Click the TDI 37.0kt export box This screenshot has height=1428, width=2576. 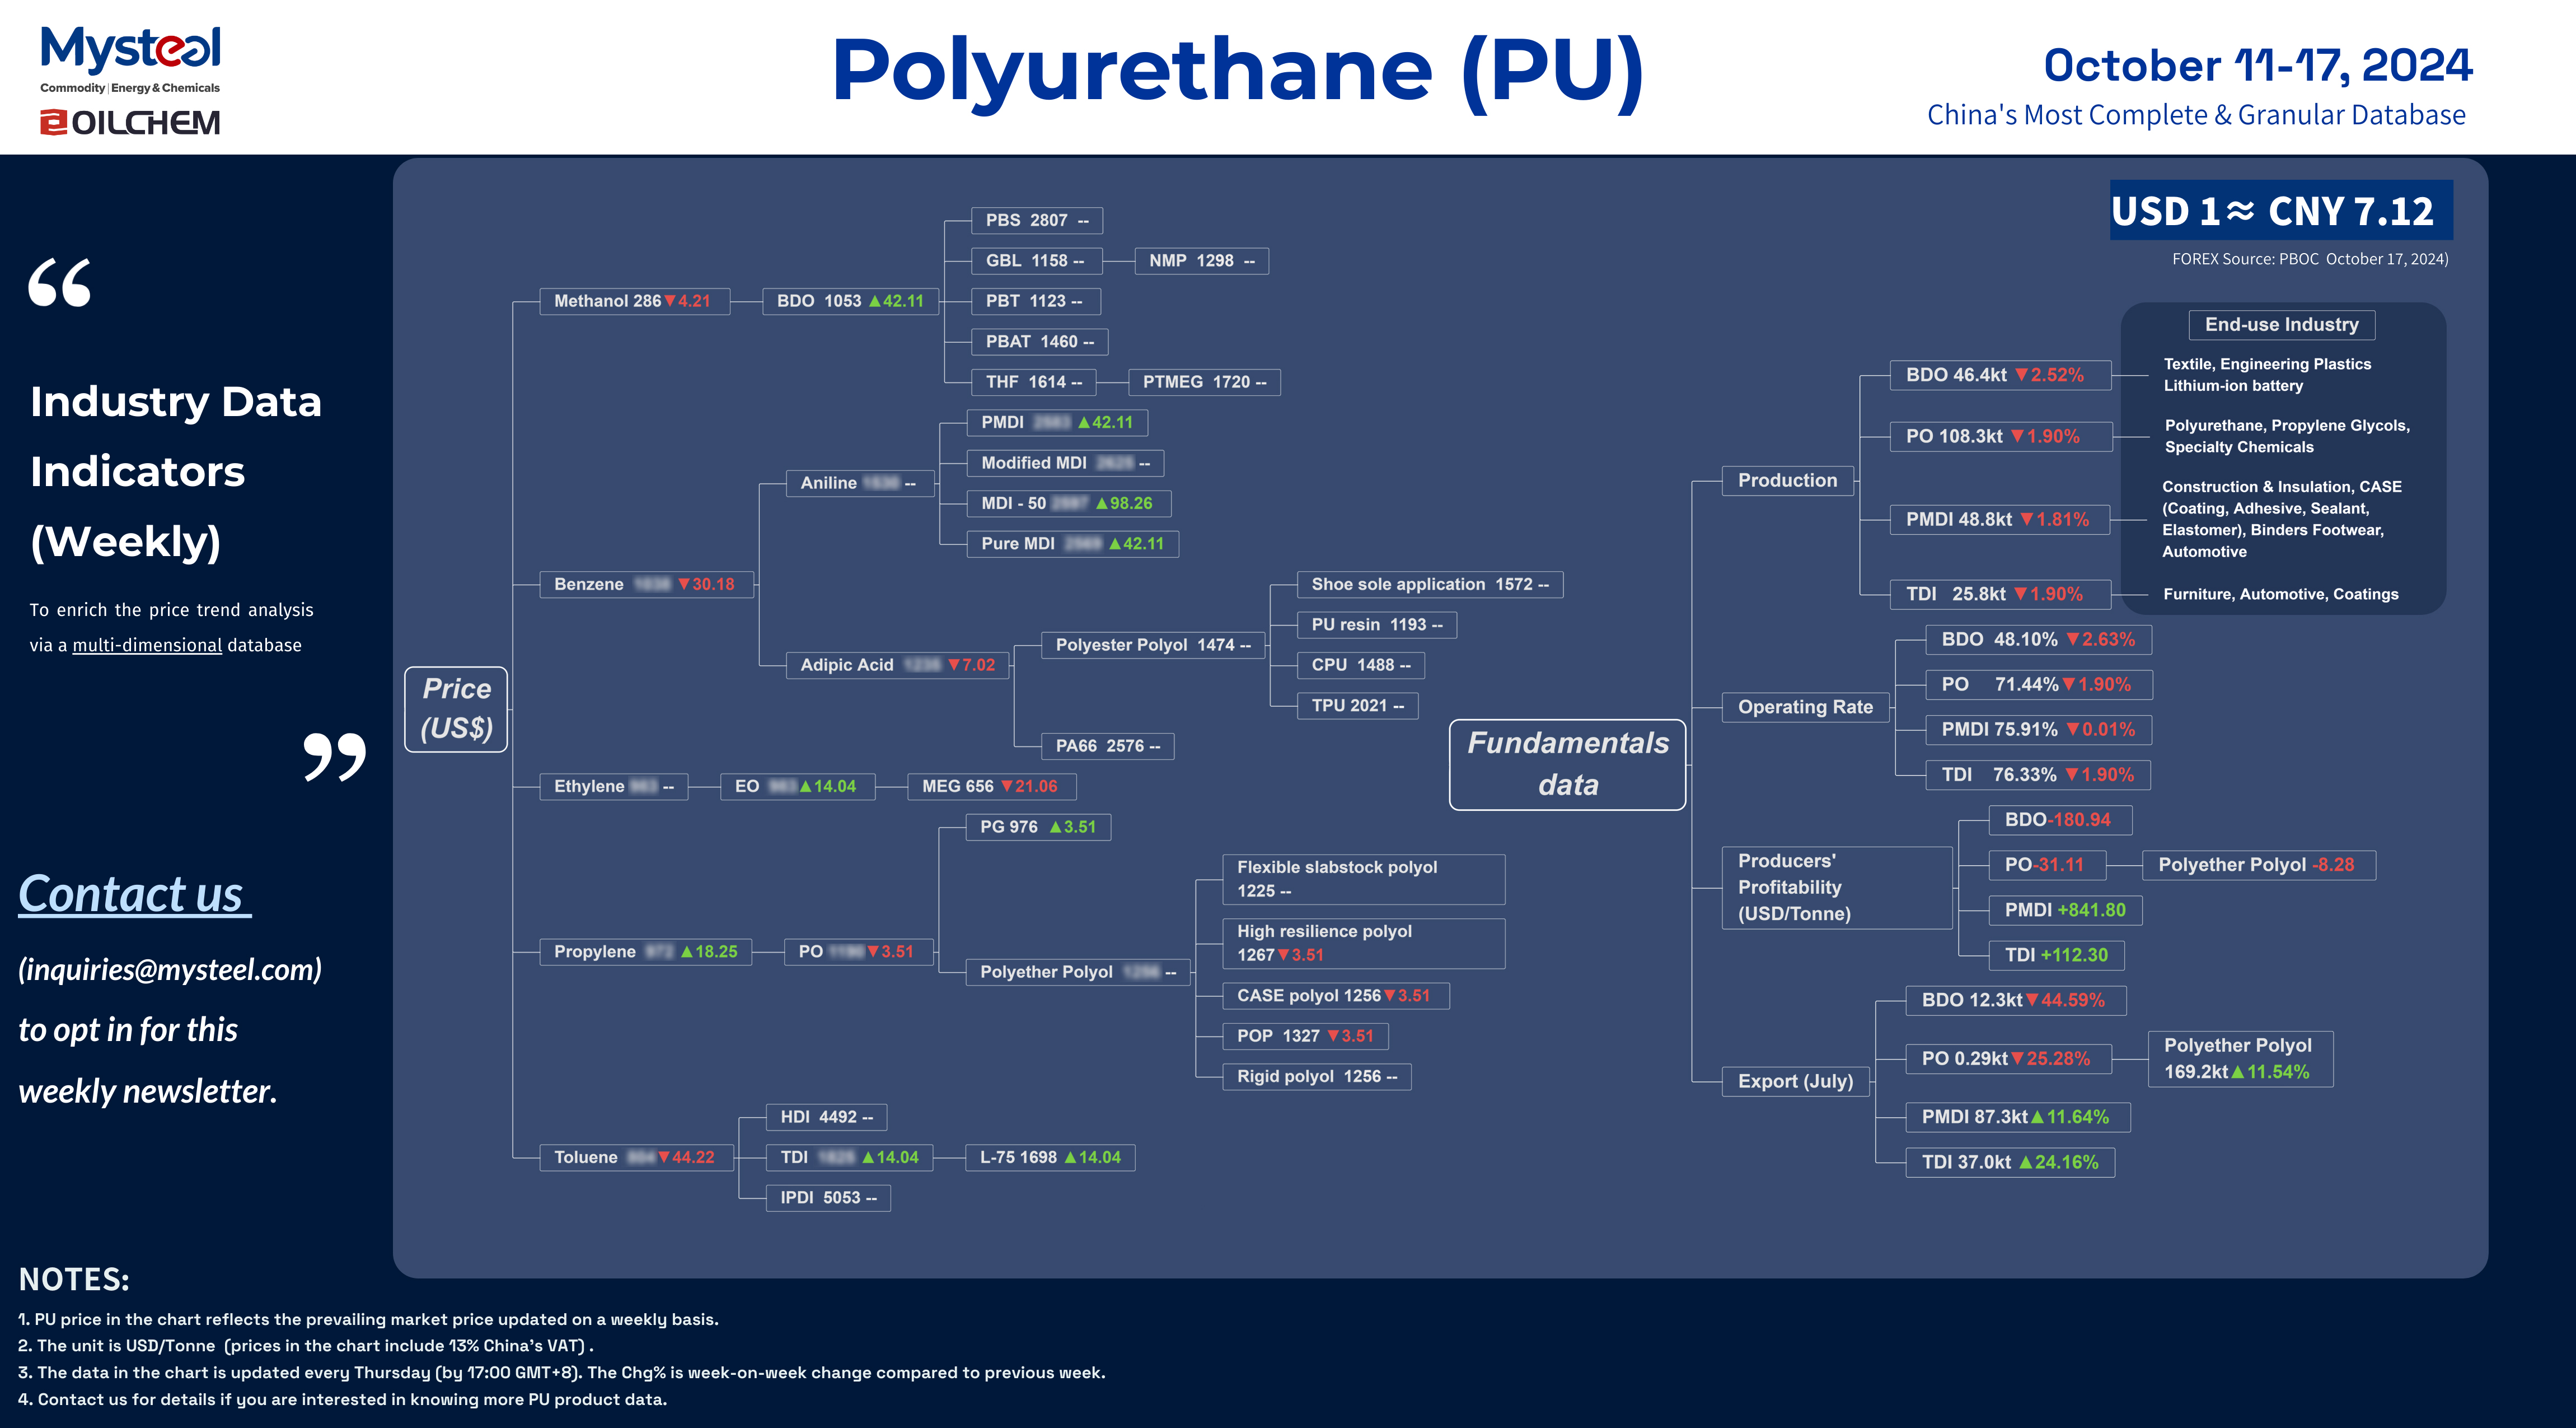coord(2011,1163)
